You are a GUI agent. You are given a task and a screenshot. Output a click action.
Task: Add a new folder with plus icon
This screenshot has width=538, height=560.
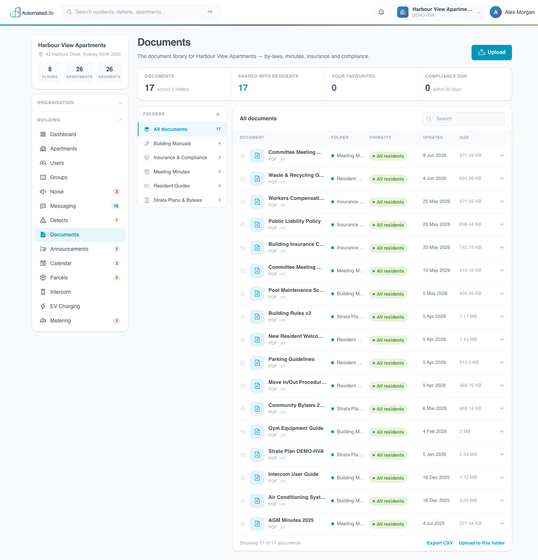[218, 114]
